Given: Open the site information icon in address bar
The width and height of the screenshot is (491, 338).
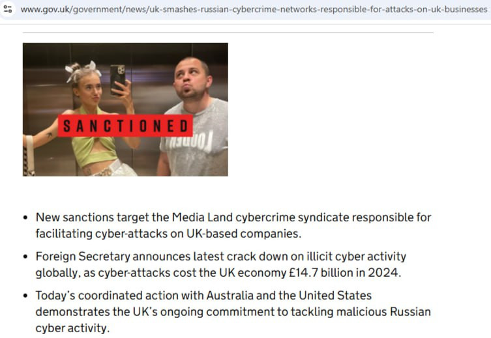Looking at the screenshot, I should click(8, 9).
